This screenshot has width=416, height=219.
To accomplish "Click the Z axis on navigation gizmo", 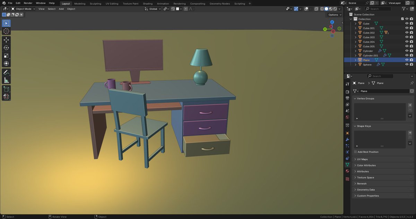I will coord(332,22).
